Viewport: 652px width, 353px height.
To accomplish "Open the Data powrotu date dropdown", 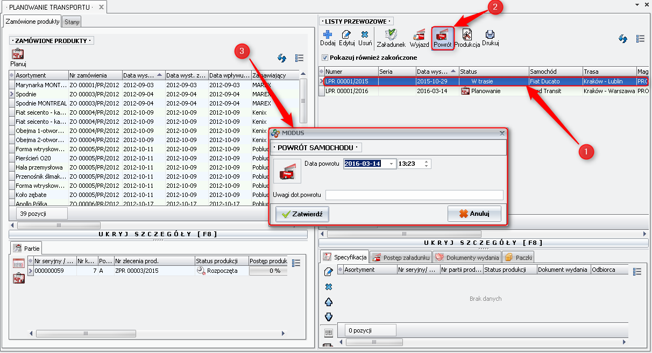I will tap(391, 164).
